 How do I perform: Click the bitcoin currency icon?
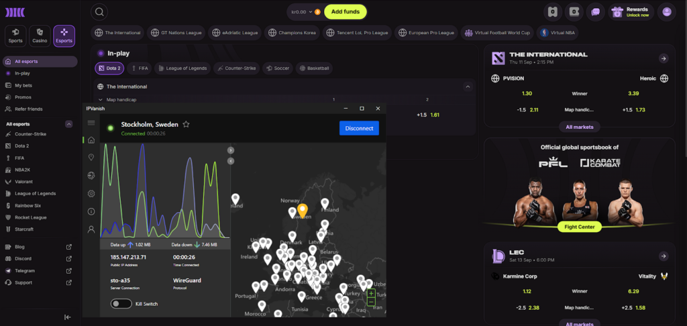[x=317, y=12]
